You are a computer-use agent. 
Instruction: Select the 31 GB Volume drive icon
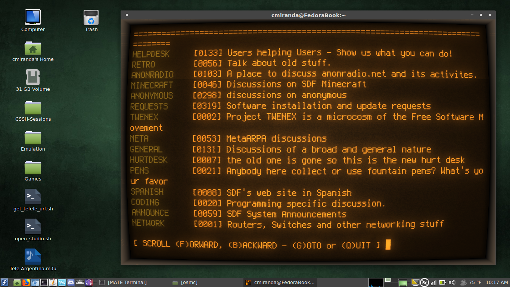(33, 81)
